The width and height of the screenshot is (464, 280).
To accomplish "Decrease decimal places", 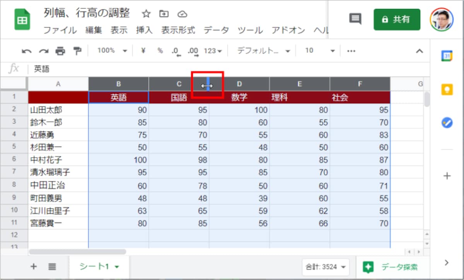I will coord(176,51).
